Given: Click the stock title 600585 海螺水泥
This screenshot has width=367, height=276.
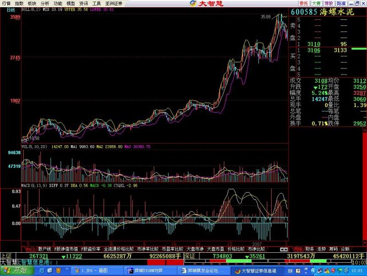Looking at the screenshot, I should pos(322,12).
